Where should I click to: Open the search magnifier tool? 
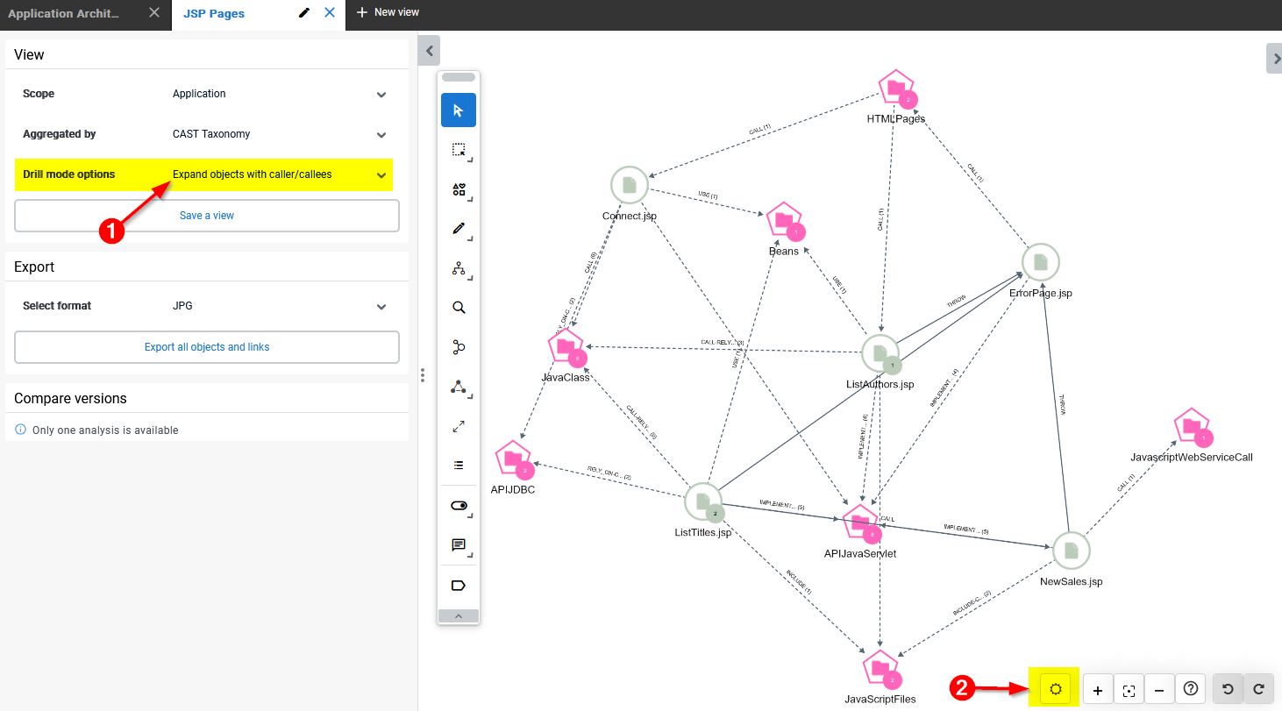pos(459,308)
